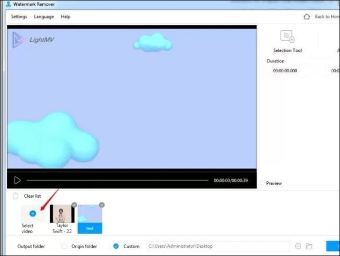Open the Settings menu
340x256 pixels.
pos(19,16)
